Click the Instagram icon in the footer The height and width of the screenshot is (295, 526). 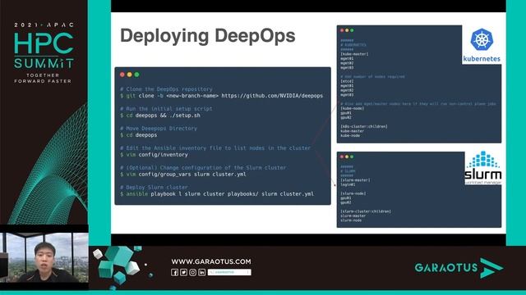point(192,272)
